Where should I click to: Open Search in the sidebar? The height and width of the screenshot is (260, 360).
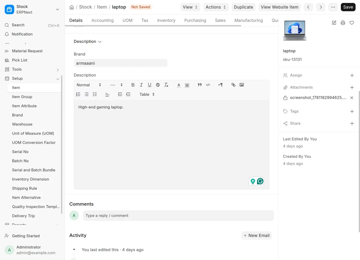[32, 25]
